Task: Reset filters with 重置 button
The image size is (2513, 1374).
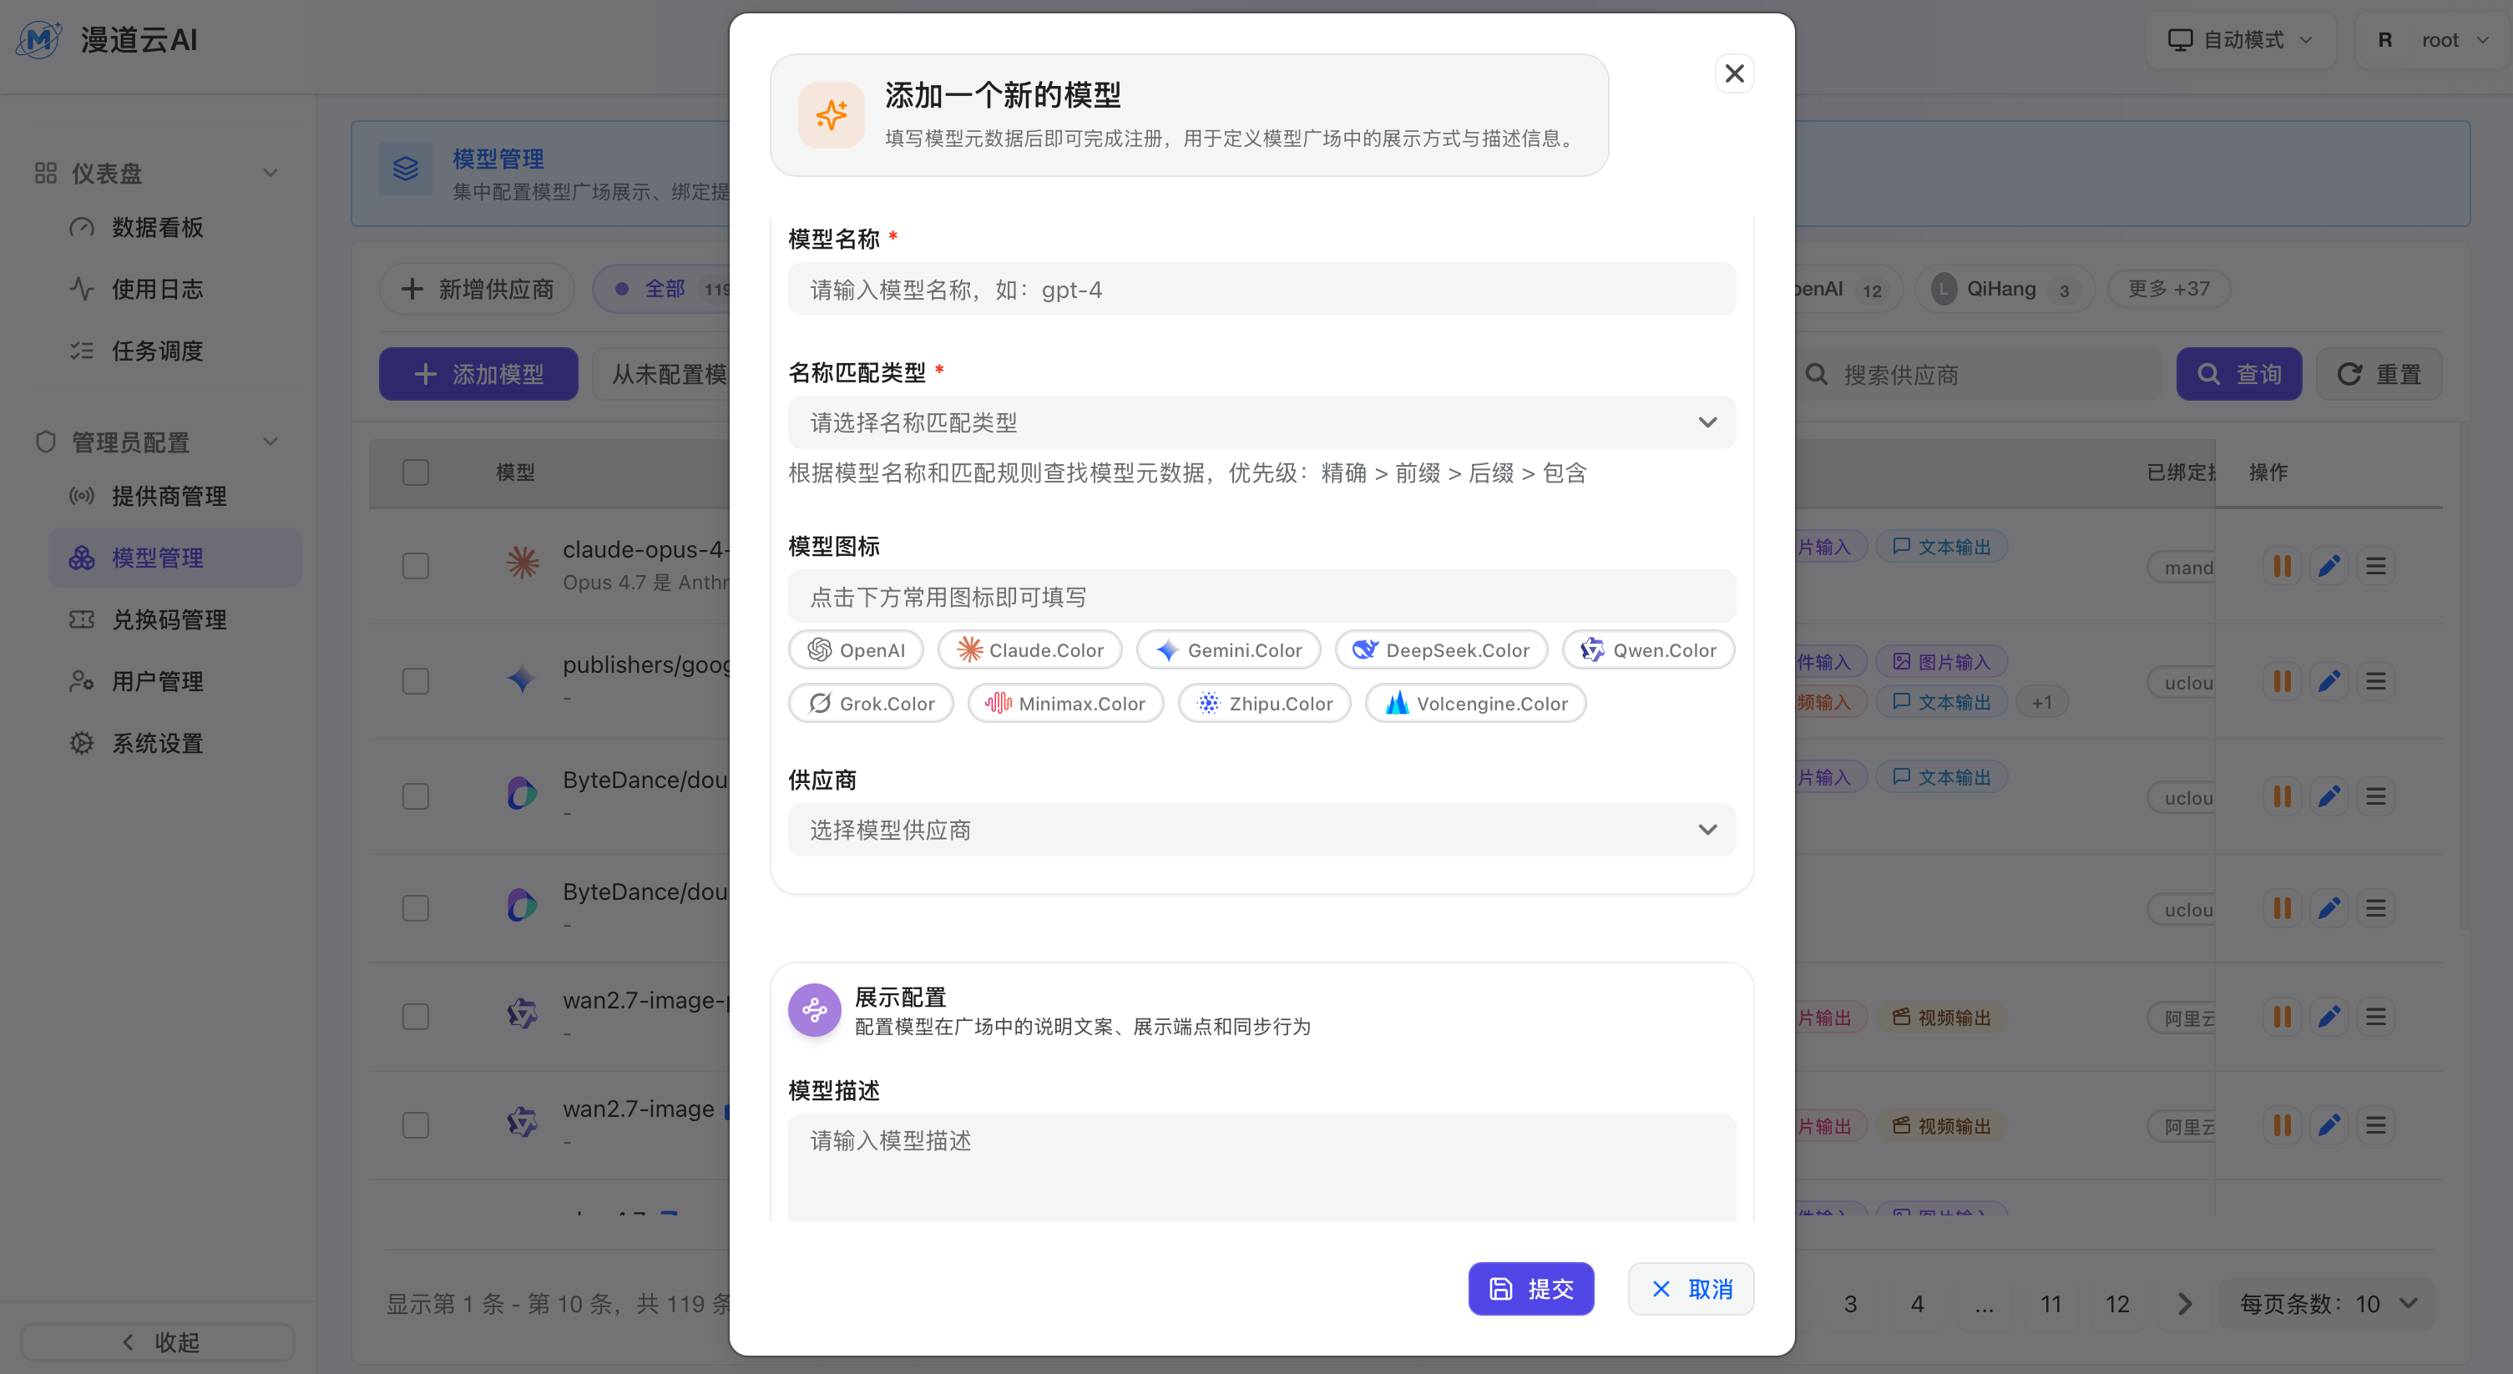Action: point(2379,375)
